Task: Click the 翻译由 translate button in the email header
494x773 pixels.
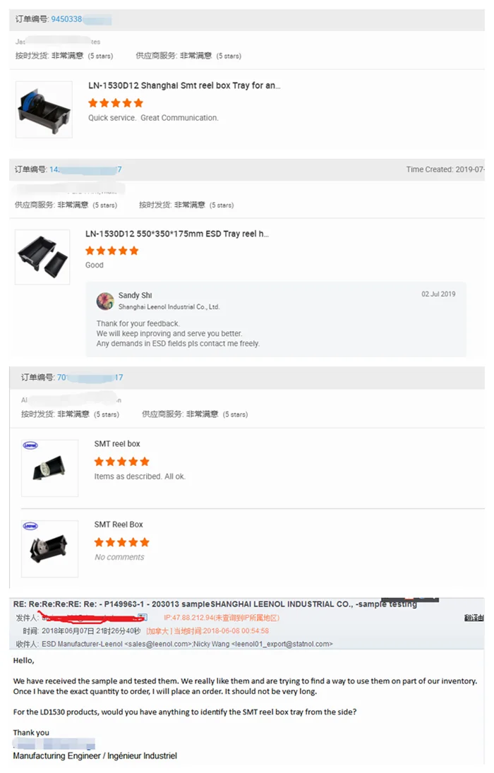Action: coord(474,618)
